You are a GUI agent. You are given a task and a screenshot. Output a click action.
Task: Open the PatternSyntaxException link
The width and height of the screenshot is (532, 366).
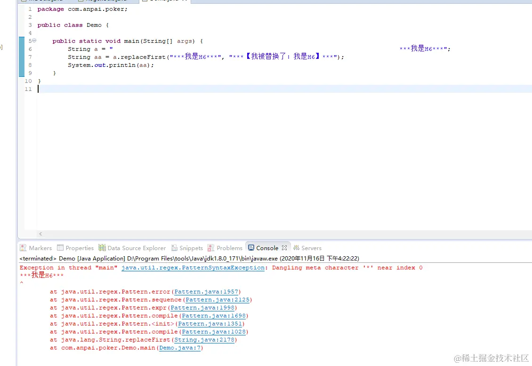point(193,268)
